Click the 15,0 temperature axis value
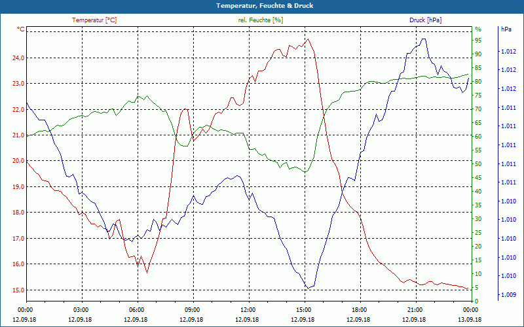The width and height of the screenshot is (524, 327). pos(19,290)
